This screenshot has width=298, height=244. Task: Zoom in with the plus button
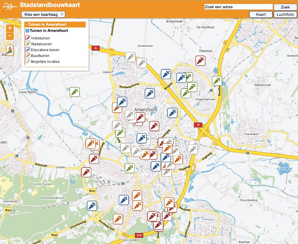coord(10,28)
